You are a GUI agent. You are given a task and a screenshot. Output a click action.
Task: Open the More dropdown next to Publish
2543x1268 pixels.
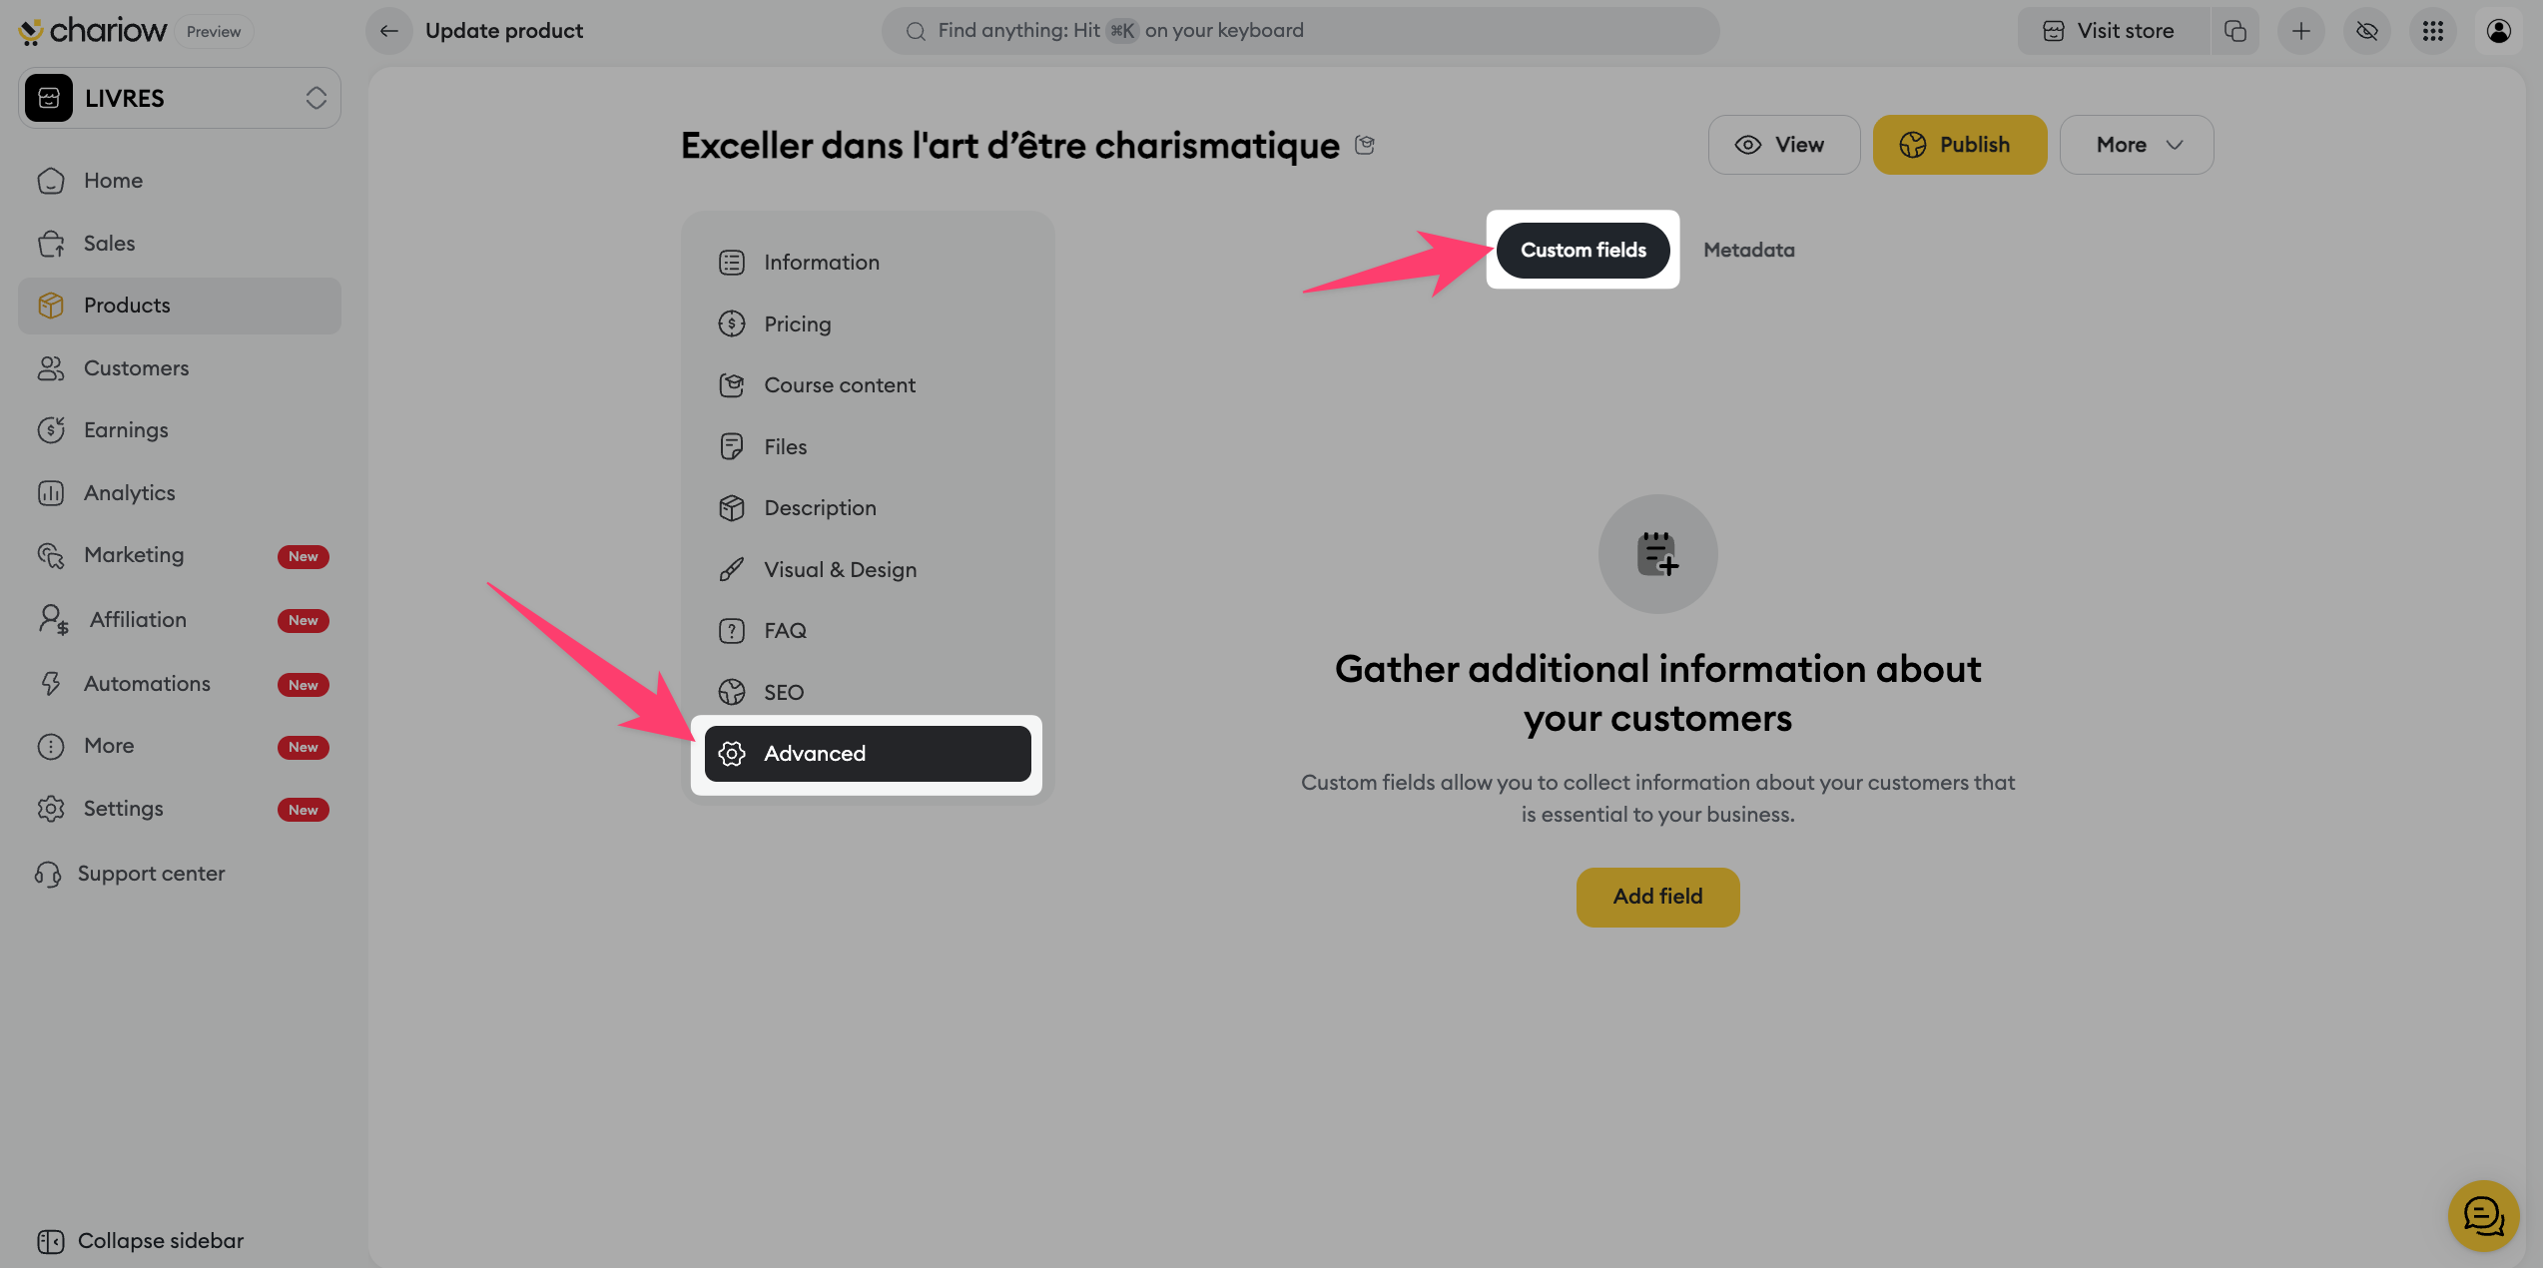2136,145
